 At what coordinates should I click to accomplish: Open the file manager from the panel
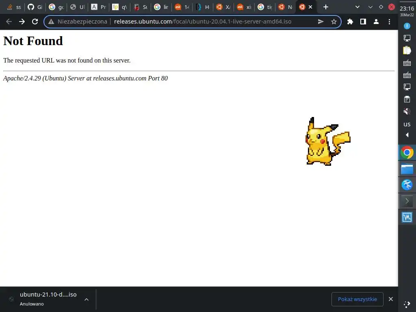pyautogui.click(x=407, y=169)
